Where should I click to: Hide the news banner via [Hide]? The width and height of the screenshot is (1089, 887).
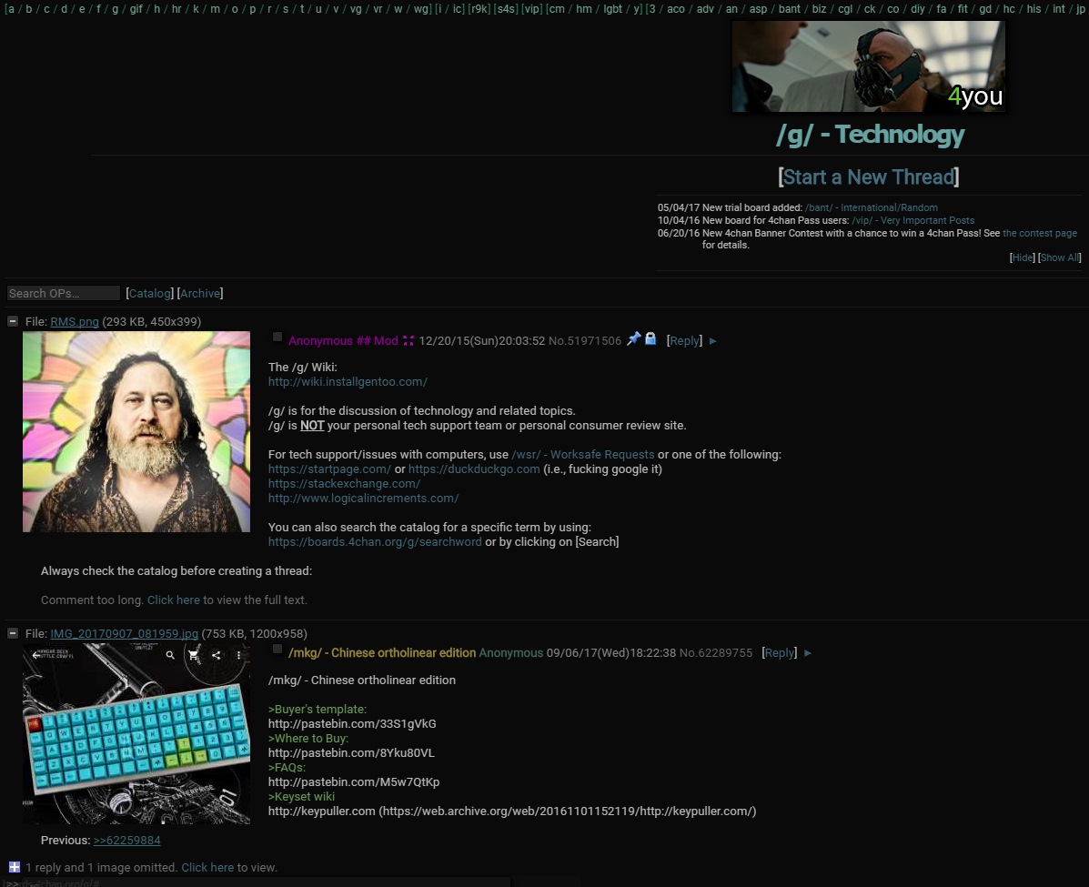(1022, 257)
